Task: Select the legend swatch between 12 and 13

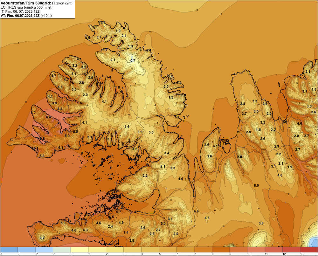Action: pyautogui.click(x=291, y=249)
